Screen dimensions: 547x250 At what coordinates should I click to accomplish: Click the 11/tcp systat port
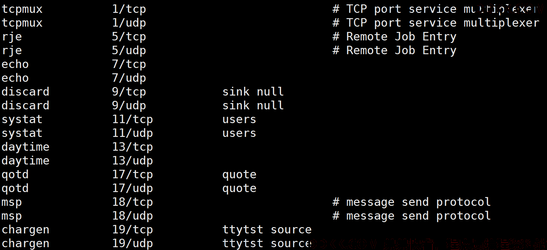pos(132,119)
